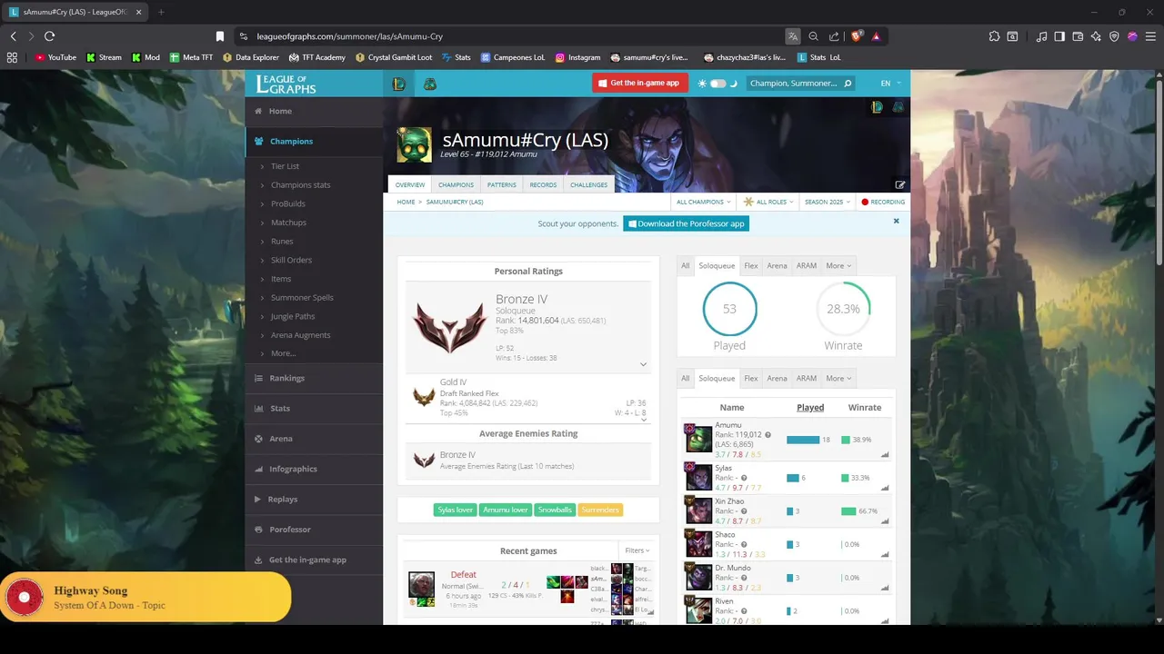
Task: Focus the Champion, Summoner search field
Action: (x=793, y=84)
